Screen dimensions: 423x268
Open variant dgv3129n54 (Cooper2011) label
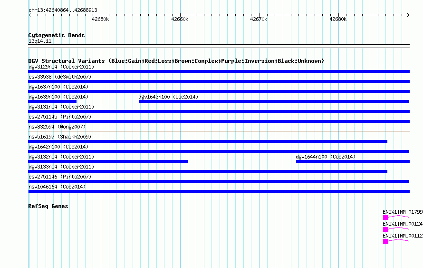click(x=61, y=67)
